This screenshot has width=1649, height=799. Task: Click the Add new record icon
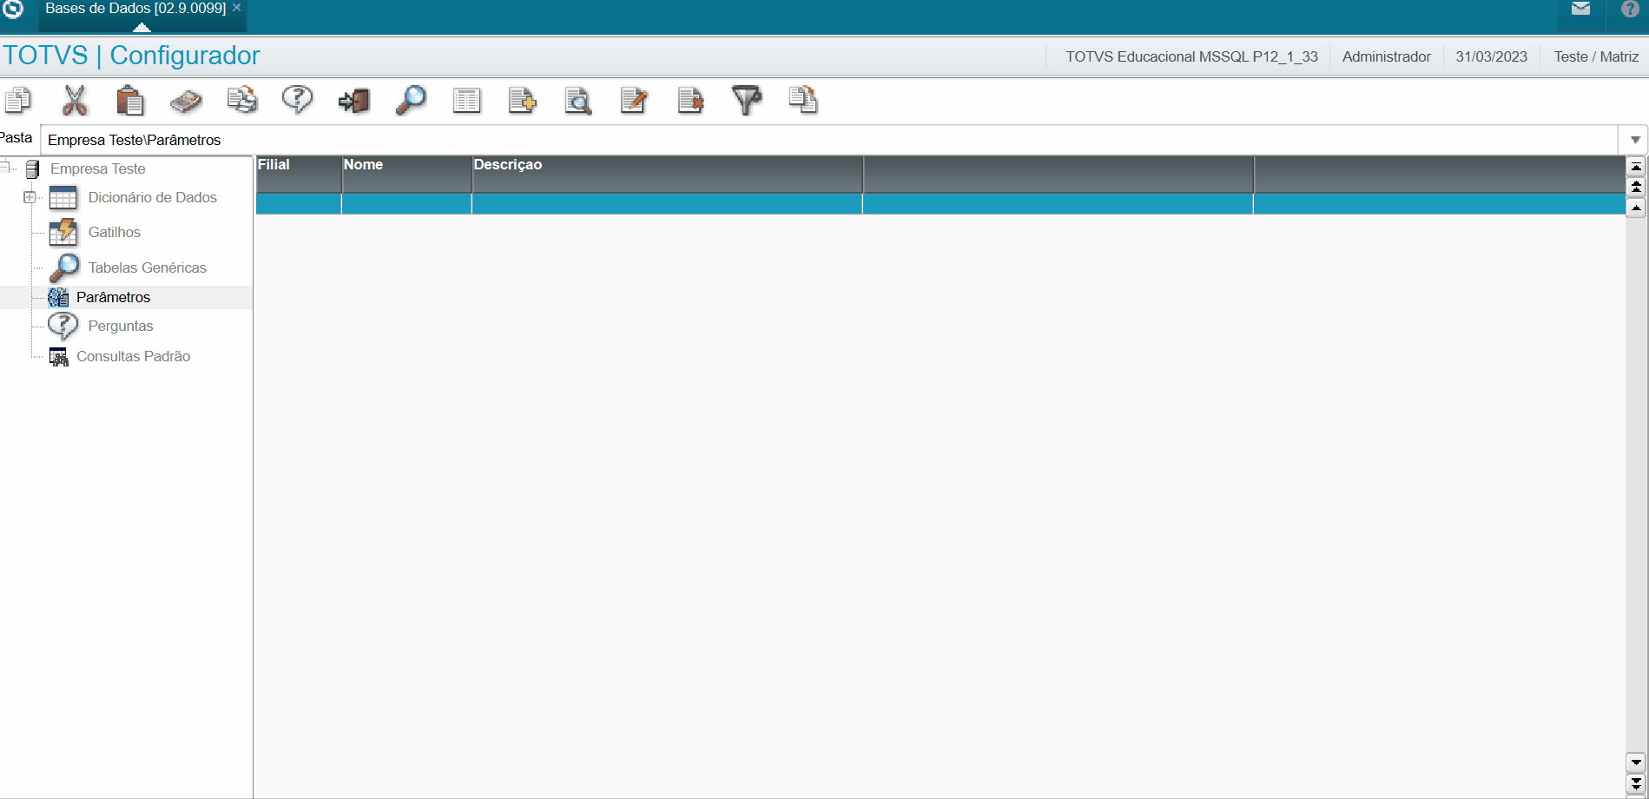523,101
